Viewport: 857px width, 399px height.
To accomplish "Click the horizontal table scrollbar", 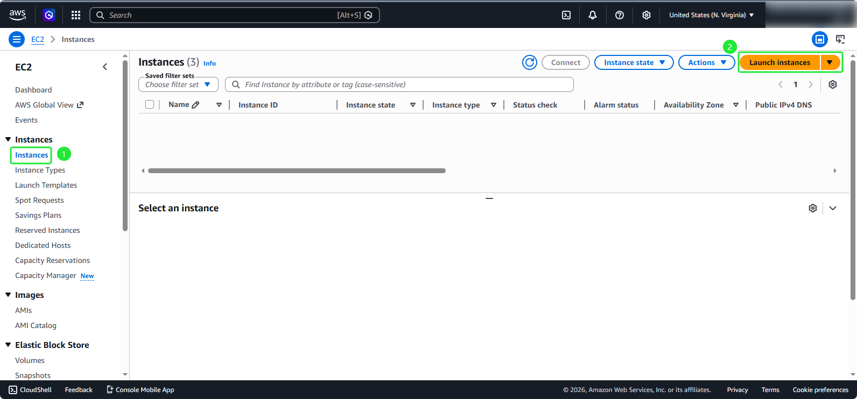I will [297, 171].
